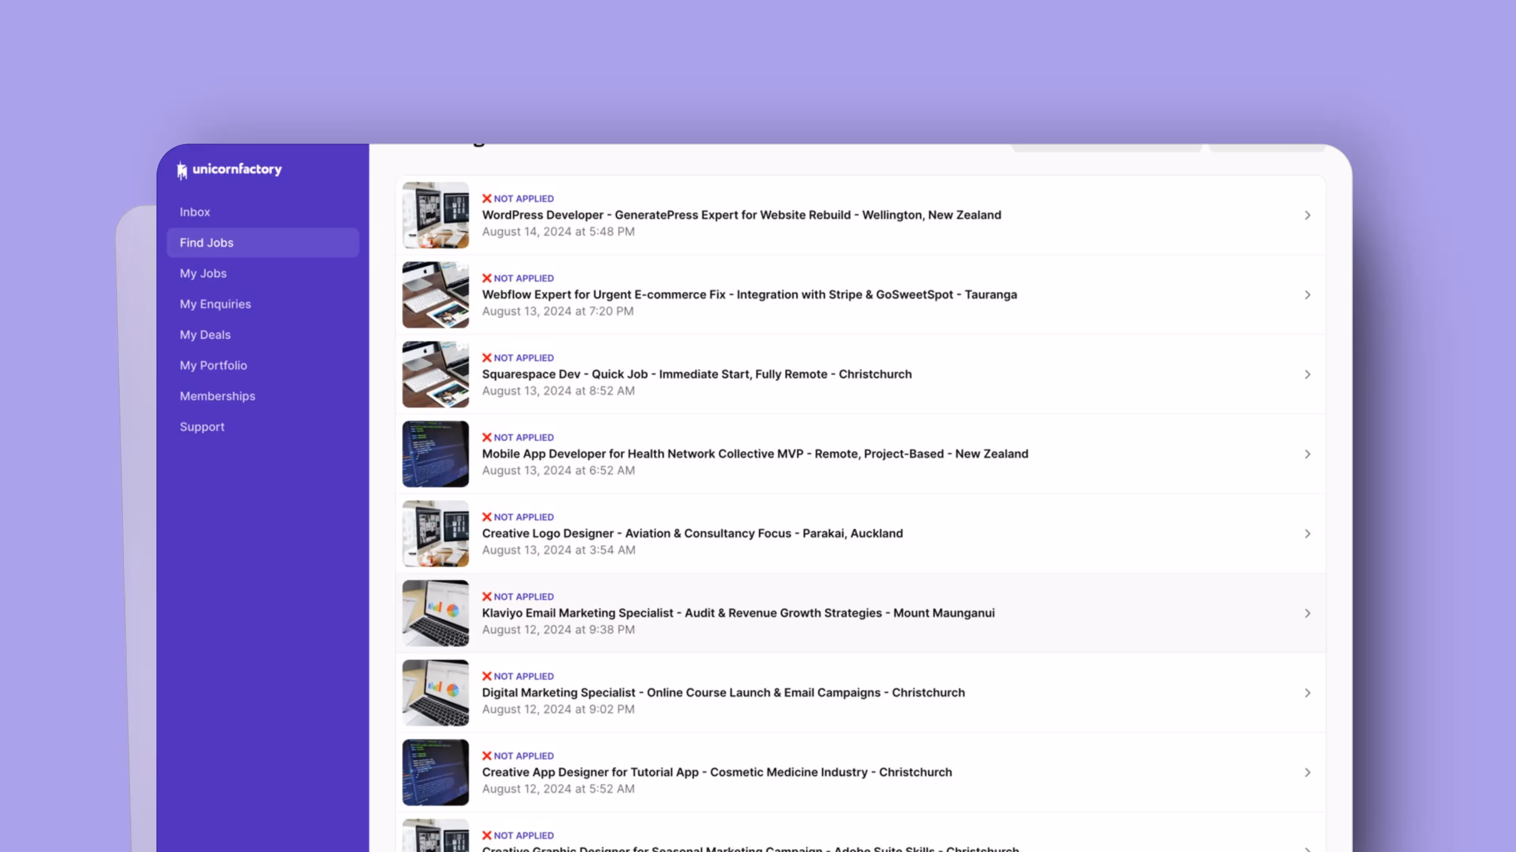Go to My Jobs section

[203, 273]
